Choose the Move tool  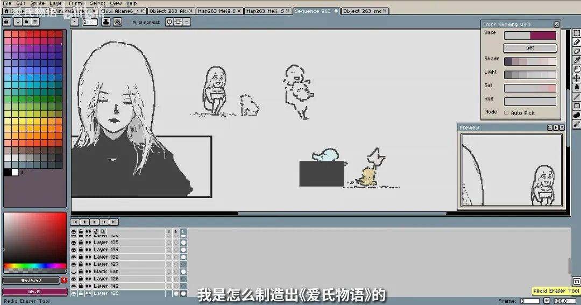point(577,79)
